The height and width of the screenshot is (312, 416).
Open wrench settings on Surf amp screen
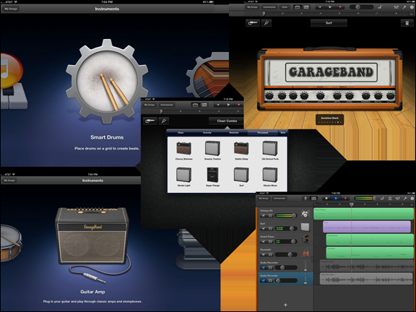[404, 7]
